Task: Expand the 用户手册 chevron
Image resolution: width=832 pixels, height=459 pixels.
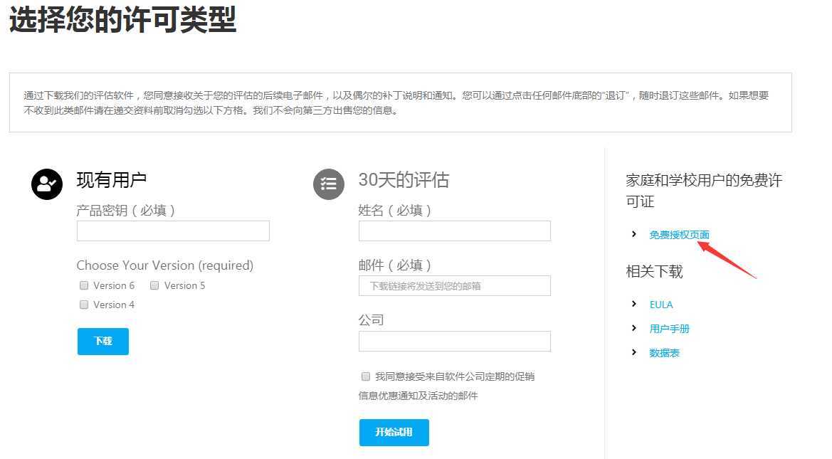Action: tap(634, 329)
